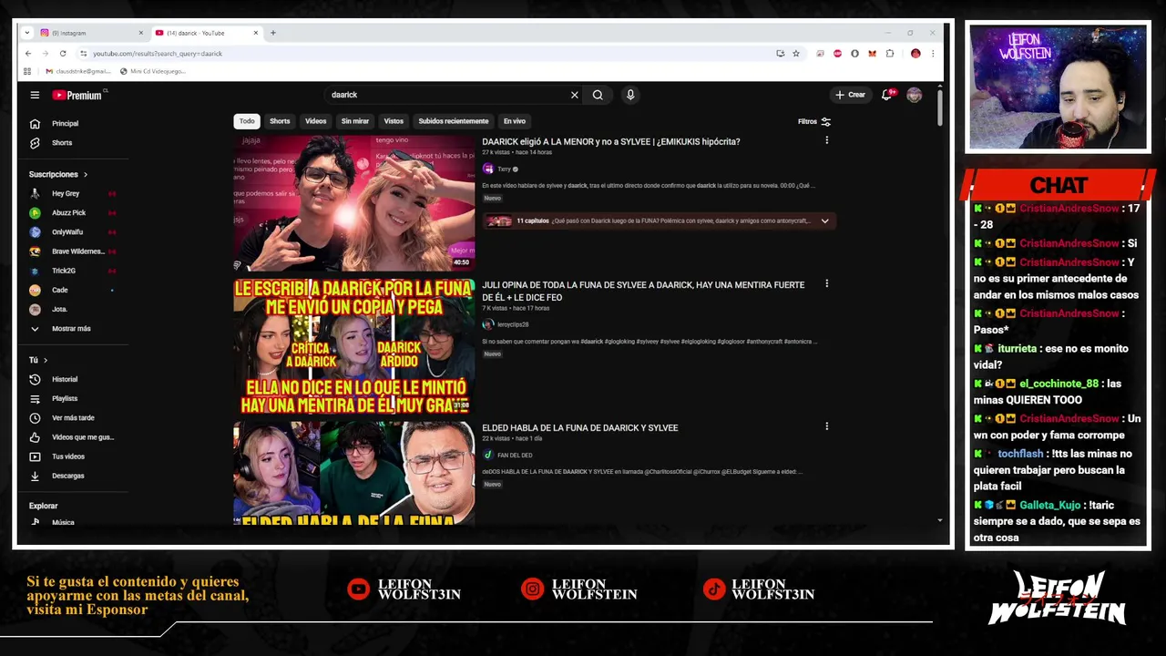The height and width of the screenshot is (656, 1166).
Task: Open Filtros search filters
Action: [814, 121]
